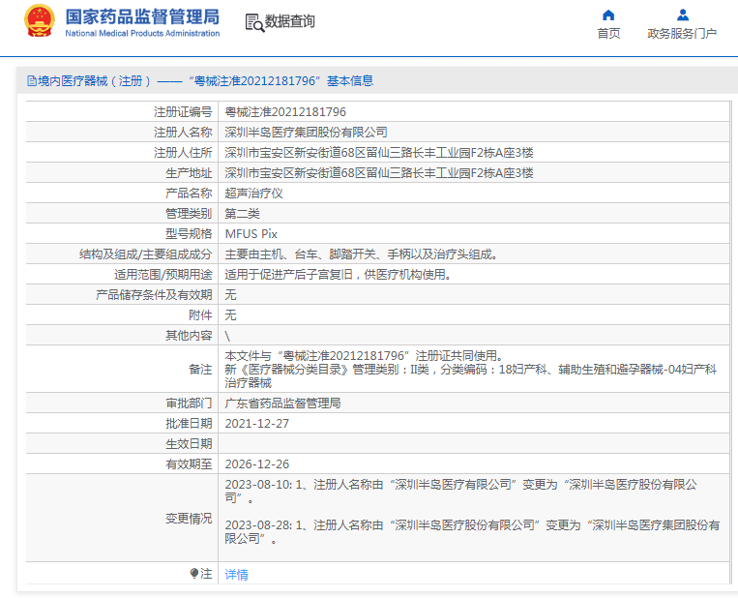Image resolution: width=738 pixels, height=598 pixels.
Task: Click the 批准日期 row label
Action: tap(189, 423)
